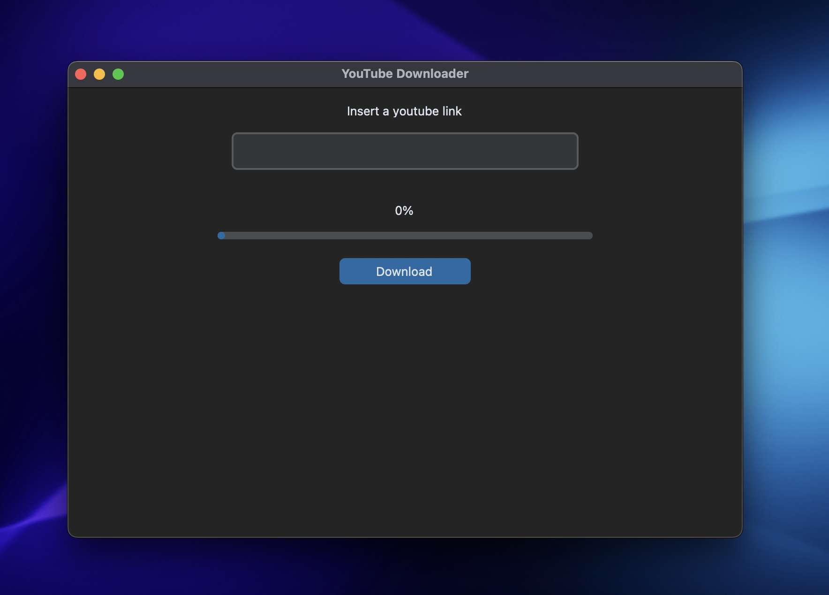Screen dimensions: 829x595
Task: Click the 0% progress label
Action: pos(404,210)
